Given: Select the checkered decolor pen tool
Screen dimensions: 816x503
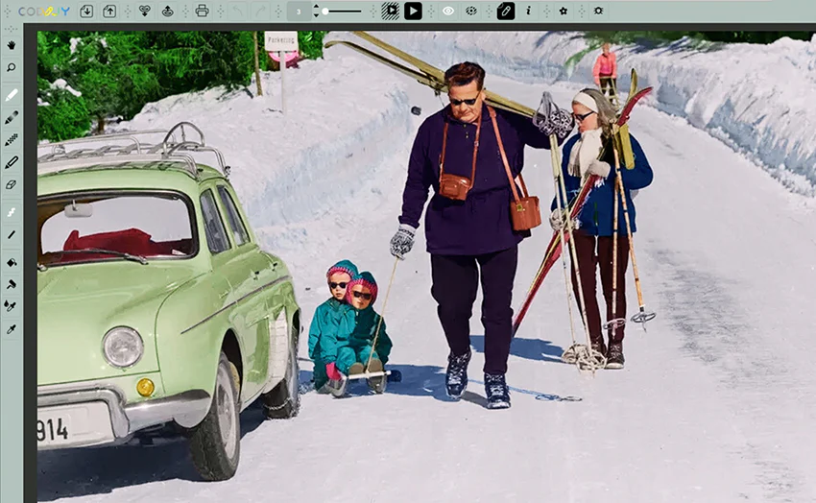Looking at the screenshot, I should click(11, 140).
